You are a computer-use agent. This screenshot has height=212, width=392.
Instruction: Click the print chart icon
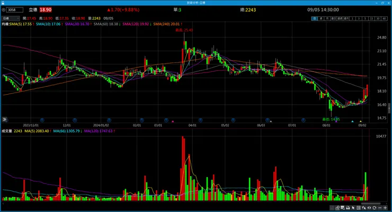[x=348, y=208]
